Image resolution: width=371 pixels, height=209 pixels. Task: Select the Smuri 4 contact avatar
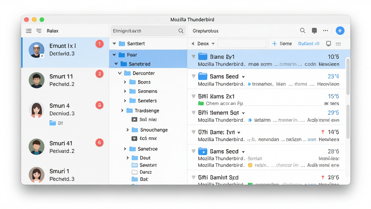(x=37, y=110)
